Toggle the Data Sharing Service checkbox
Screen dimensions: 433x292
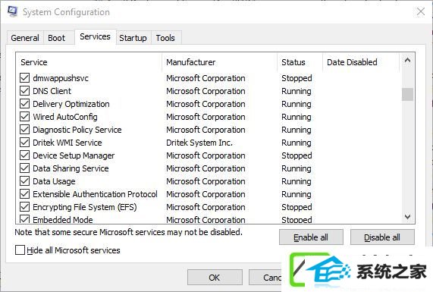click(x=24, y=168)
